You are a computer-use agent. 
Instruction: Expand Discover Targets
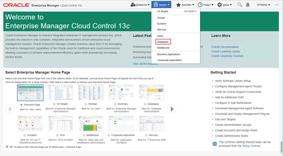(x=213, y=119)
